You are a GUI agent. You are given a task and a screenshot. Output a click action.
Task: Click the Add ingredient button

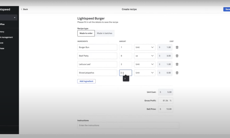(x=86, y=81)
